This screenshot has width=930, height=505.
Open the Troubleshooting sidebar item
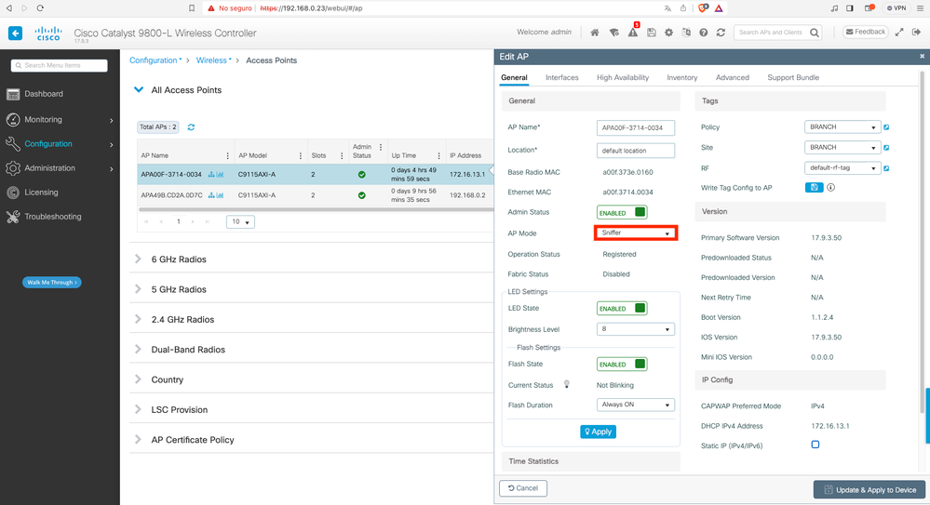(60, 217)
